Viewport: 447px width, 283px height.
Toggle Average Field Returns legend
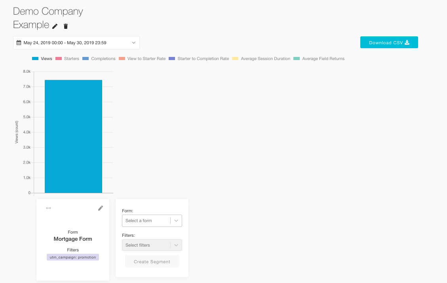tap(319, 58)
